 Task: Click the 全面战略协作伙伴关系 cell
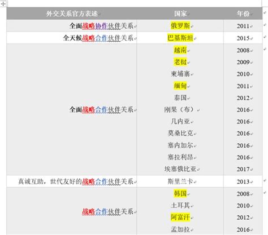tap(72, 26)
